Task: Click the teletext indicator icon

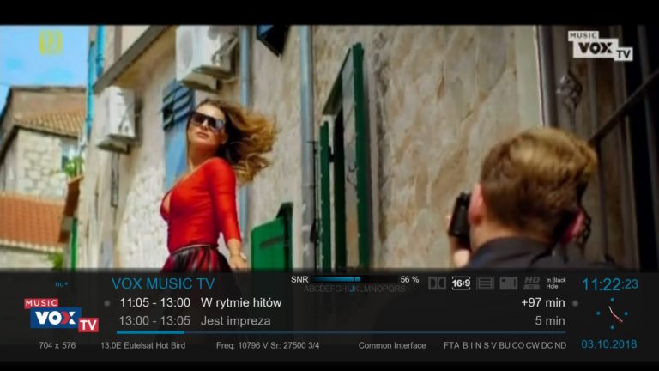Action: pyautogui.click(x=486, y=283)
